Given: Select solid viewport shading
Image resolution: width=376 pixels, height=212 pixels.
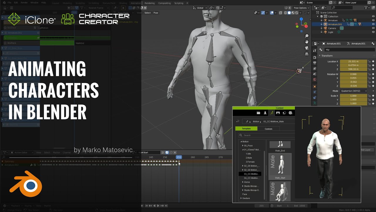Looking at the screenshot, I should [x=289, y=13].
